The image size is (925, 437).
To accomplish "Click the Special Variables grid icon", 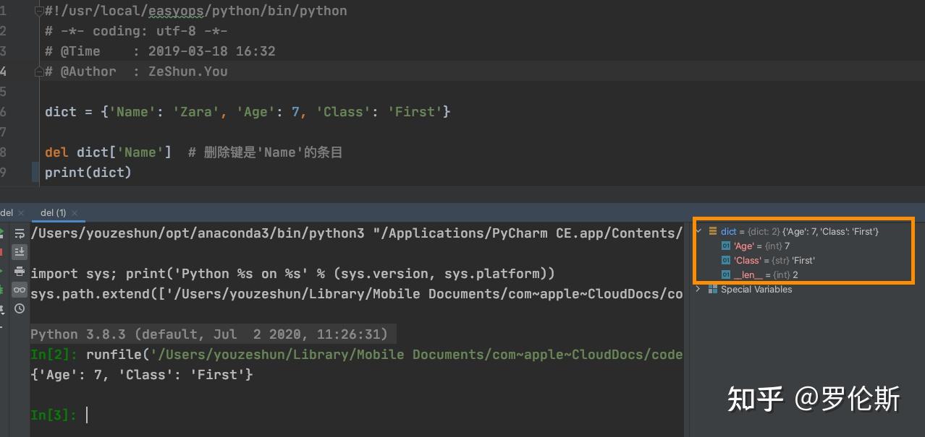I will [x=713, y=290].
